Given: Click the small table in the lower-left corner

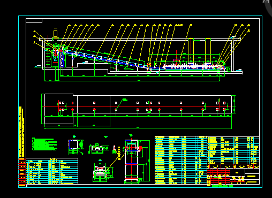Looking at the screenshot, I should pos(52,171).
